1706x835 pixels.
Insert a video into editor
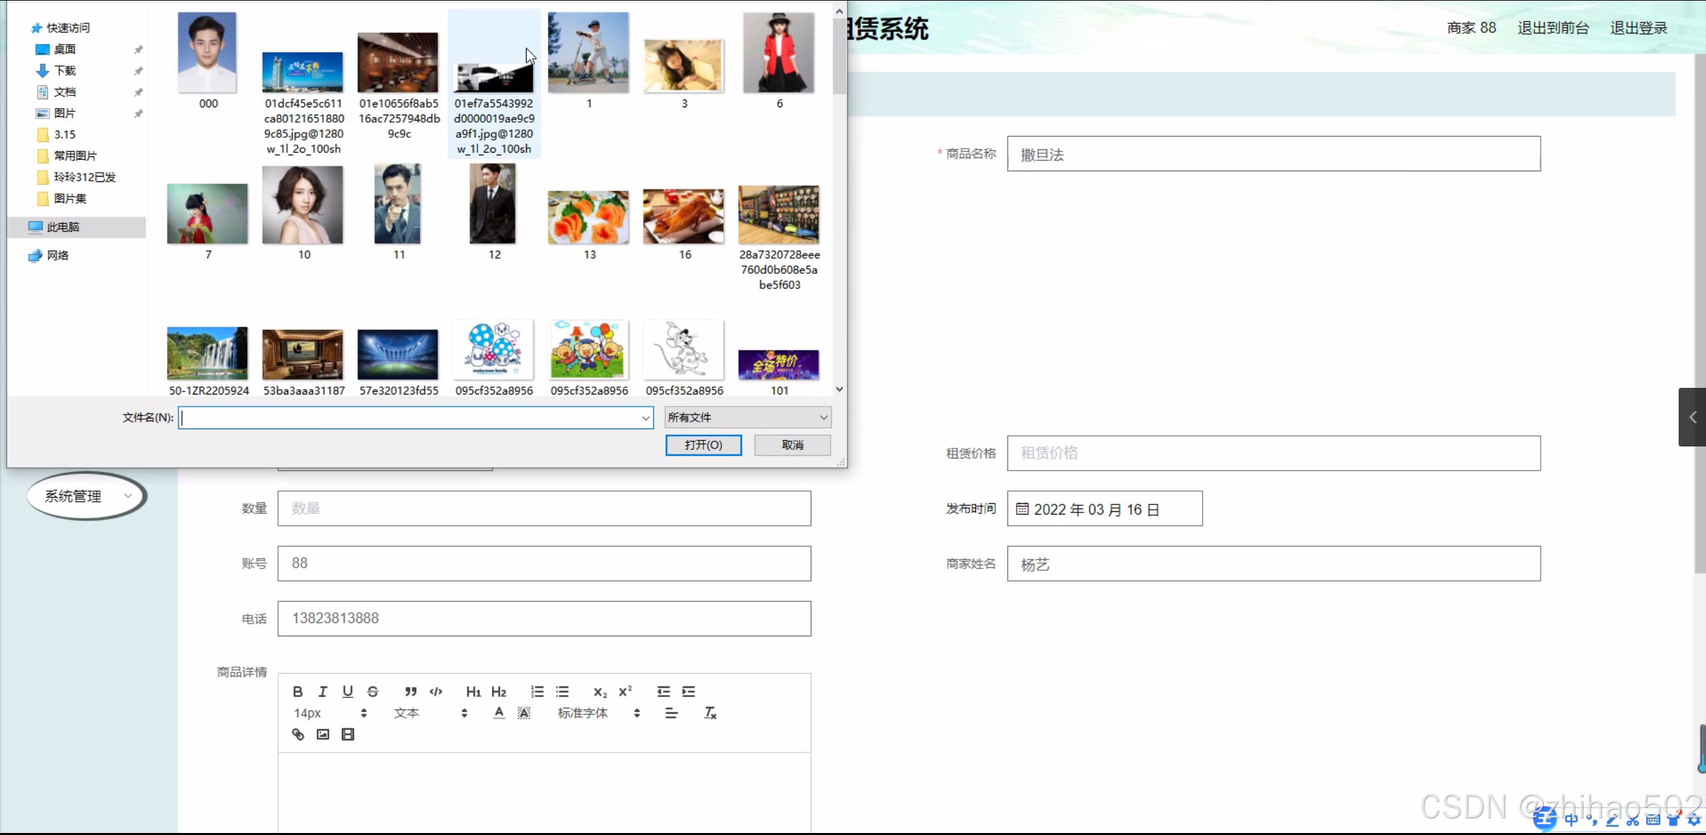coord(348,734)
